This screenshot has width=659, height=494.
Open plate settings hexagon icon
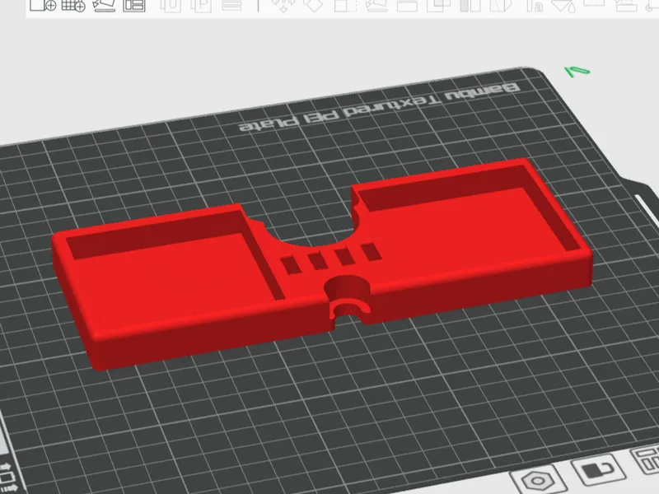click(x=540, y=480)
